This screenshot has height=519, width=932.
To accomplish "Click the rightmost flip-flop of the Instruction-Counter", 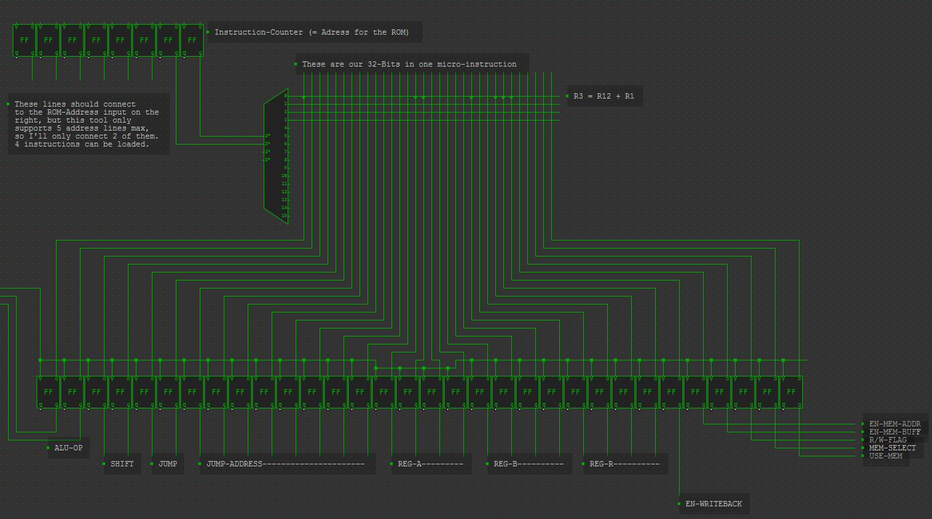I will pos(192,41).
